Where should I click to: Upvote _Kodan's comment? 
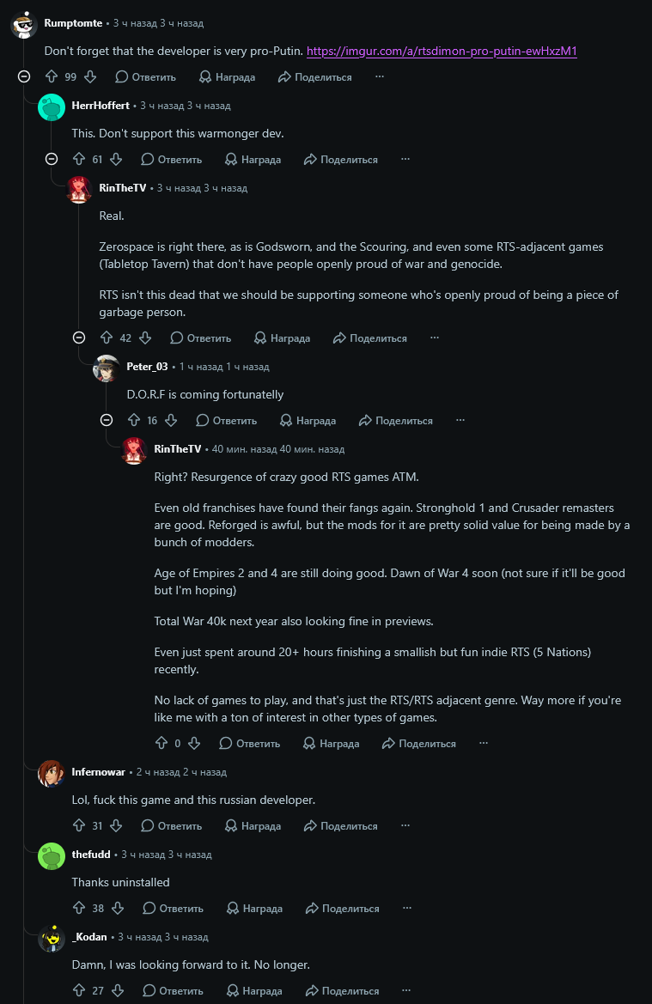tap(79, 990)
